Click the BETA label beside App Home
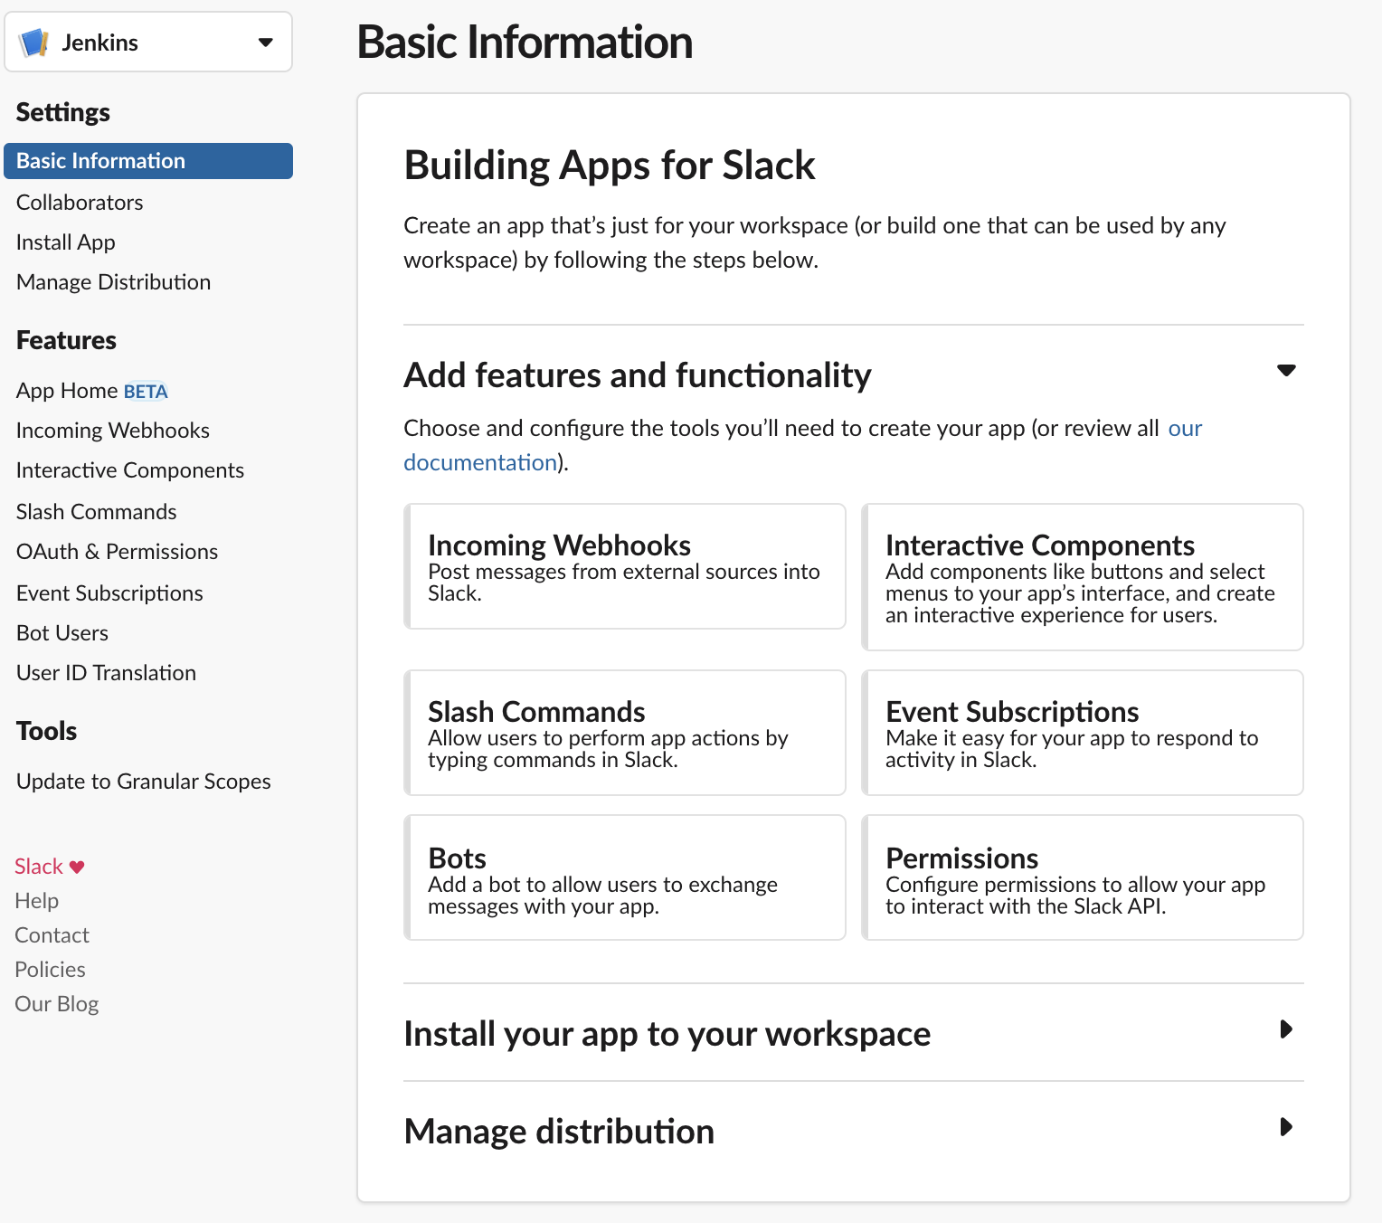Image resolution: width=1382 pixels, height=1223 pixels. click(146, 392)
